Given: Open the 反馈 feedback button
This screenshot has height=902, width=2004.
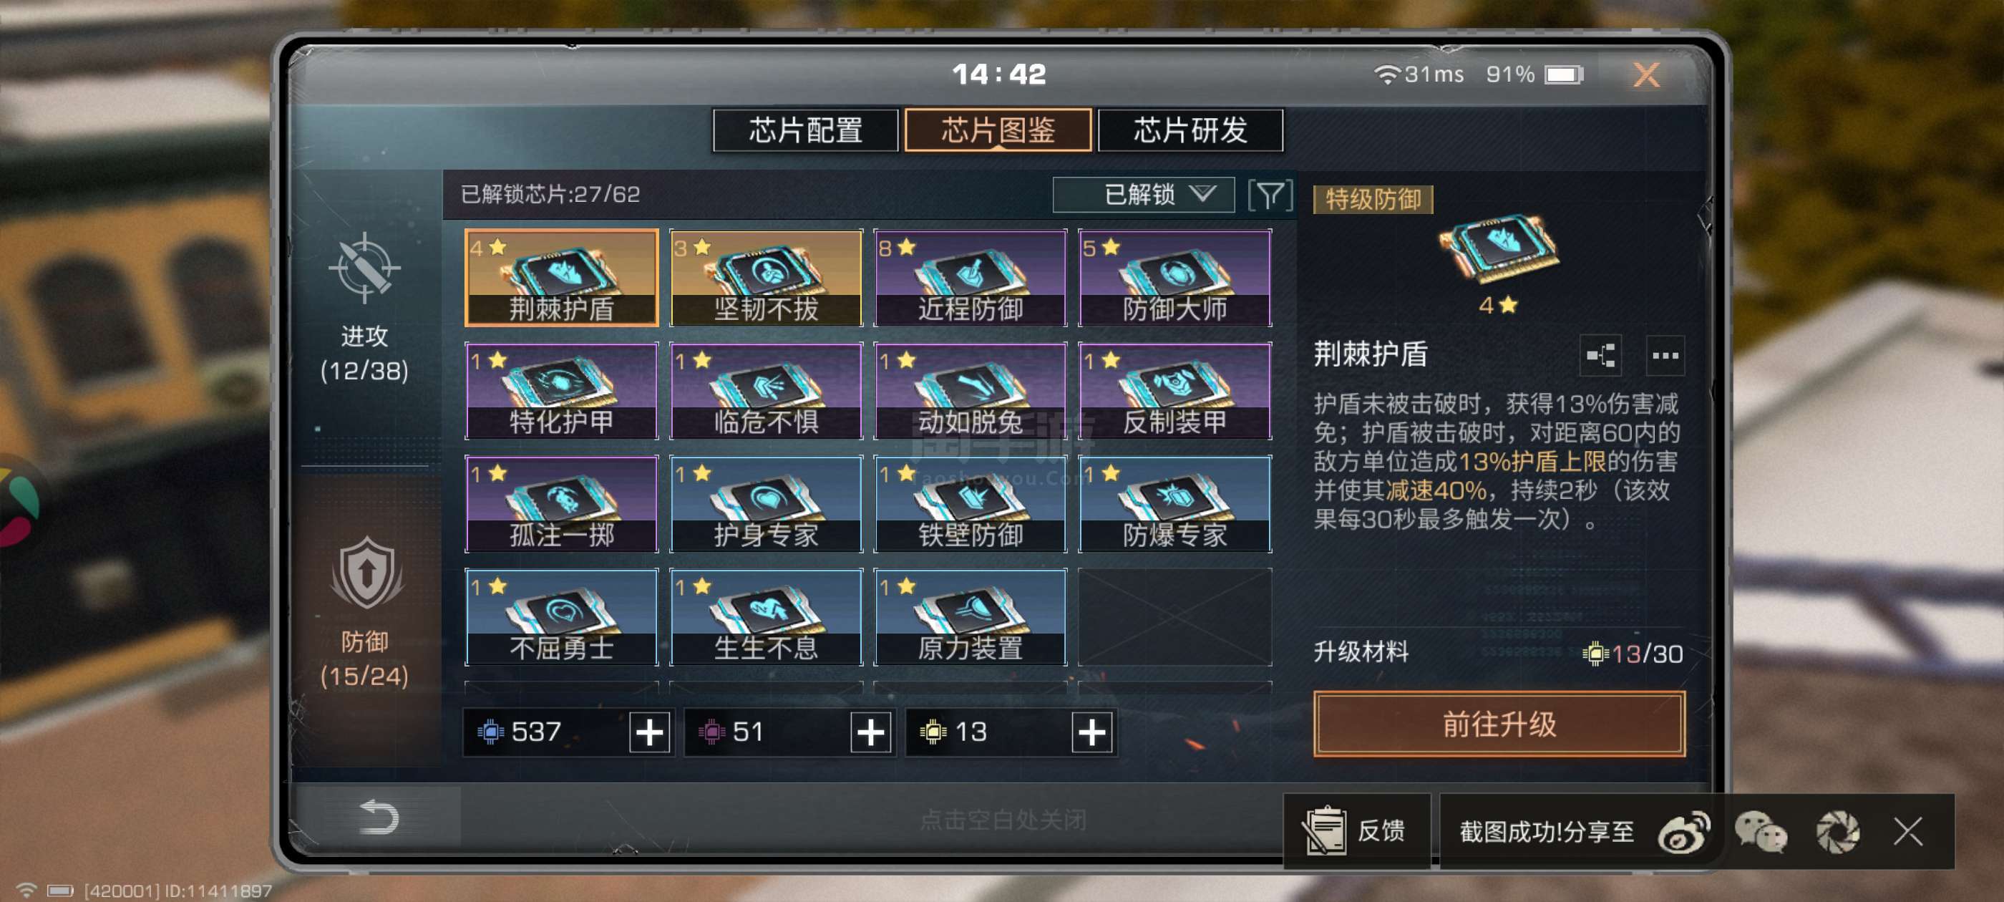Looking at the screenshot, I should pyautogui.click(x=1356, y=830).
